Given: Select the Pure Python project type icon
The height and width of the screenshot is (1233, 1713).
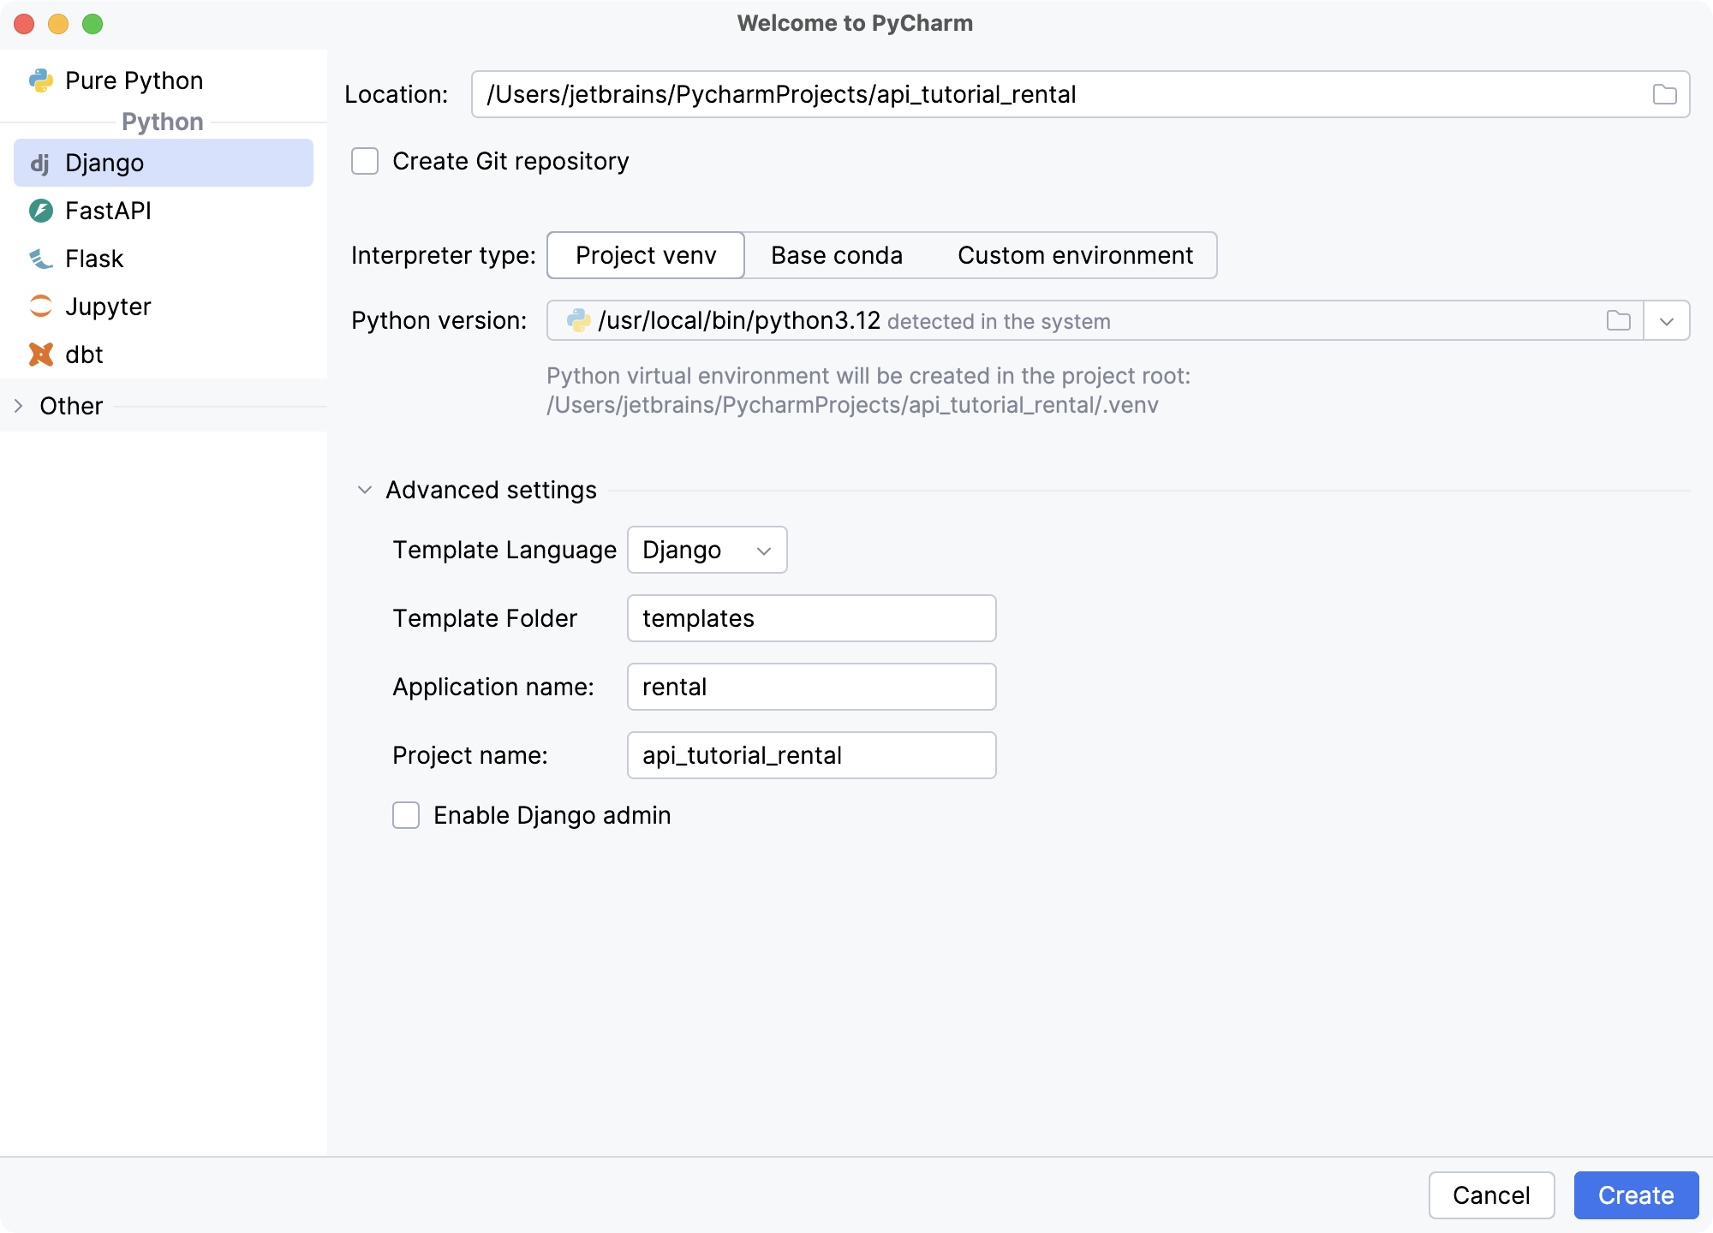Looking at the screenshot, I should (x=40, y=80).
